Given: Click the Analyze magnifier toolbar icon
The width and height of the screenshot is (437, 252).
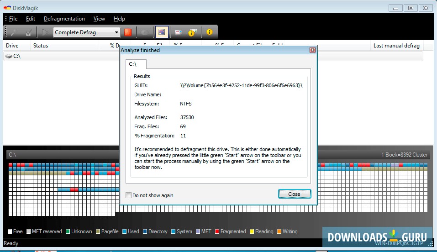Looking at the screenshot, I should click(14, 32).
